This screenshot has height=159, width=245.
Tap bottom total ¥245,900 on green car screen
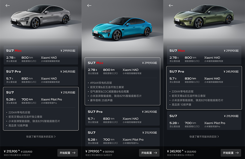tap(174, 151)
